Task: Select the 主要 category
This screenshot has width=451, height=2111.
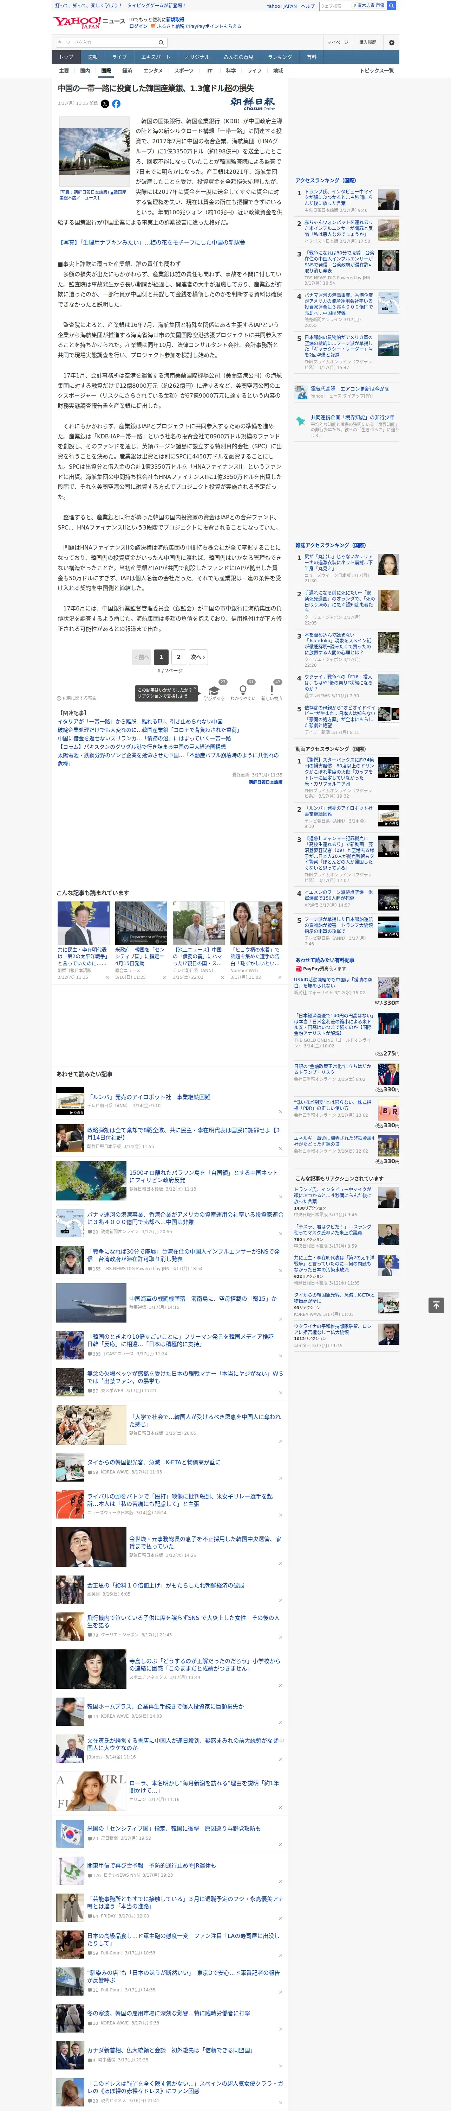Action: point(64,70)
